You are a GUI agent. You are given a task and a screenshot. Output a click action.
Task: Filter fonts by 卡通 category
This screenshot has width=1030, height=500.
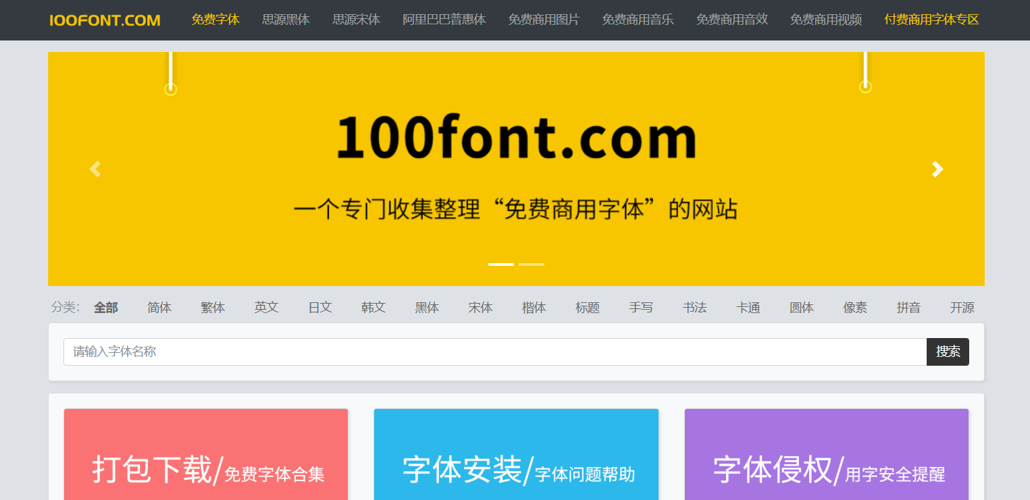pos(748,308)
